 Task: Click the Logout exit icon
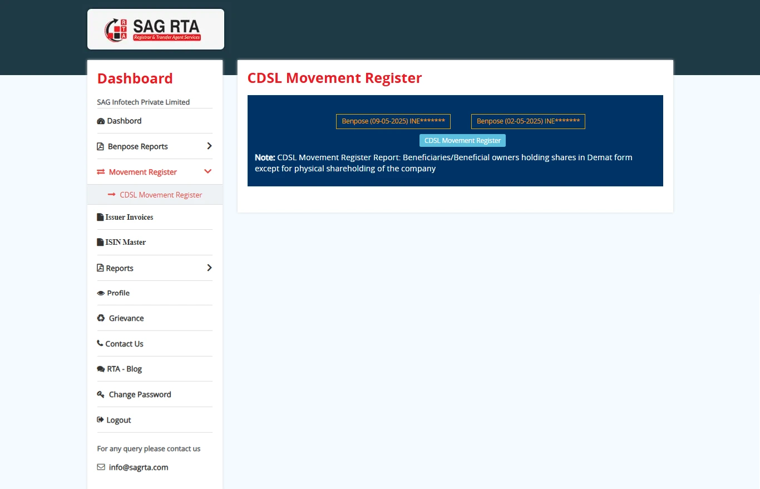tap(101, 420)
